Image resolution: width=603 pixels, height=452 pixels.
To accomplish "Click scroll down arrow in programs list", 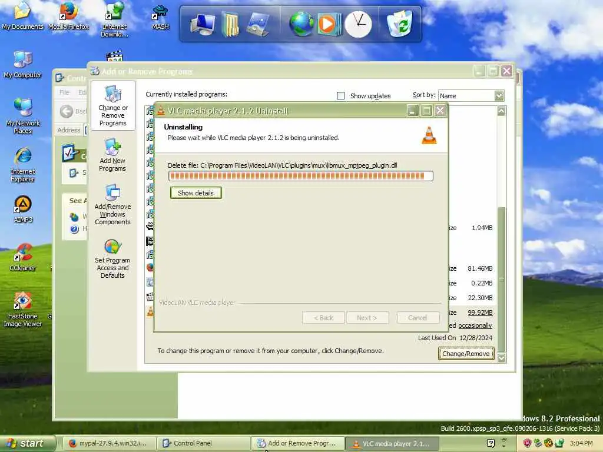I will point(502,358).
